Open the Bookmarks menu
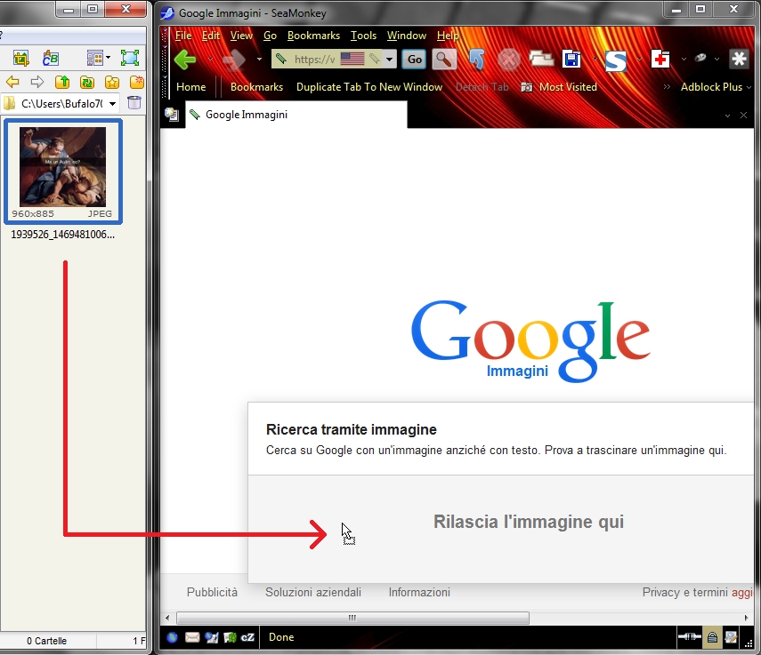Screen dimensions: 761x655 click(x=313, y=36)
